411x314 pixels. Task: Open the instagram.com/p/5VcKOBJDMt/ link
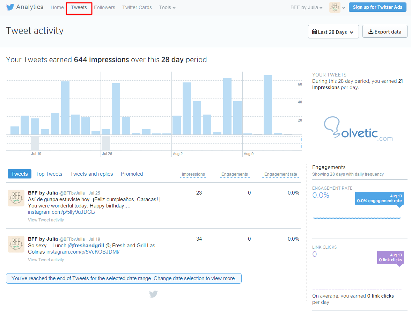[83, 252]
